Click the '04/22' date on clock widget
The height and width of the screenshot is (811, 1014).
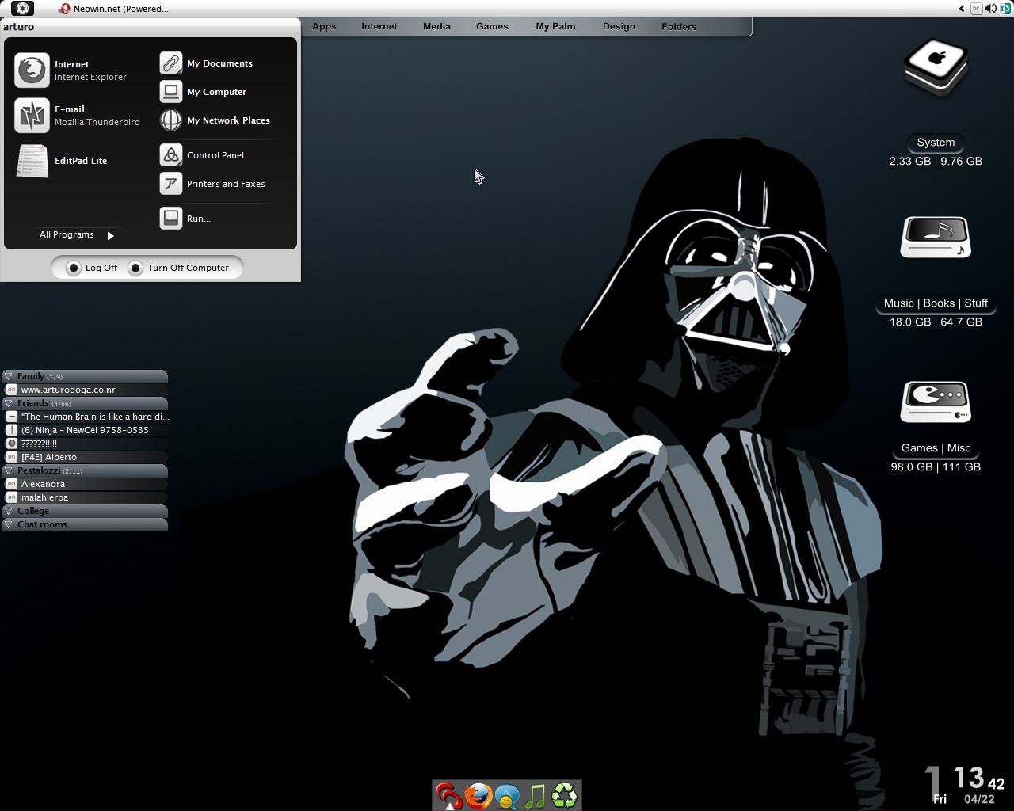(x=979, y=799)
